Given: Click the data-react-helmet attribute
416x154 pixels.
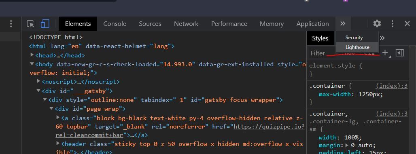Looking at the screenshot, I should point(128,46).
